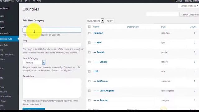
Task: Check the Punjab row checkbox
Action: (89, 52)
